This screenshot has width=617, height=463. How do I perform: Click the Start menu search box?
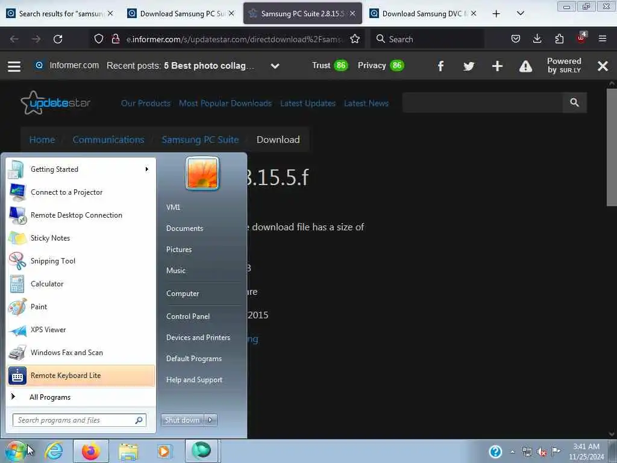tap(79, 420)
